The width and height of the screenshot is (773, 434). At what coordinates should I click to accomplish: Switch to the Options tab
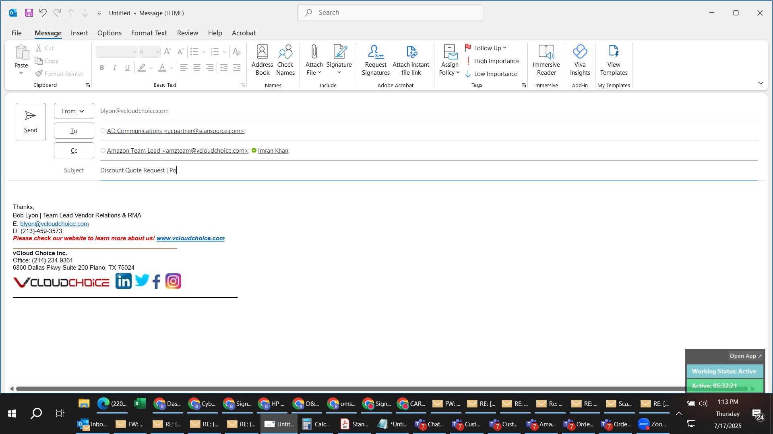click(109, 33)
